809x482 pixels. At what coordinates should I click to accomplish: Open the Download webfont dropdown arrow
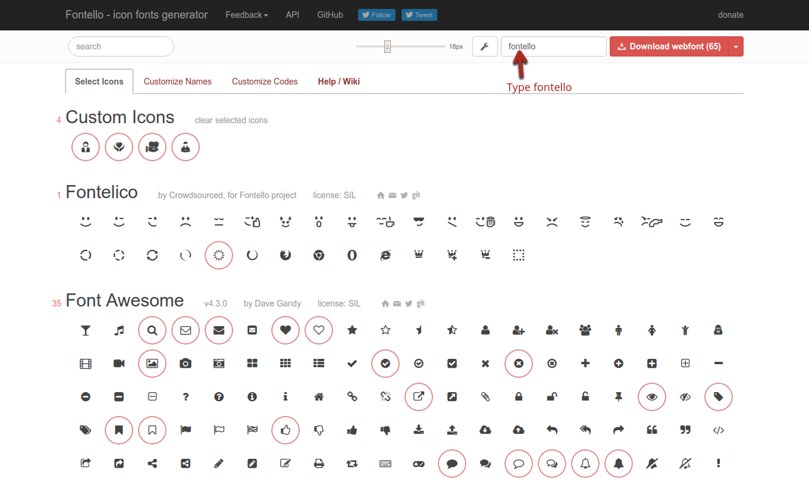coord(736,46)
